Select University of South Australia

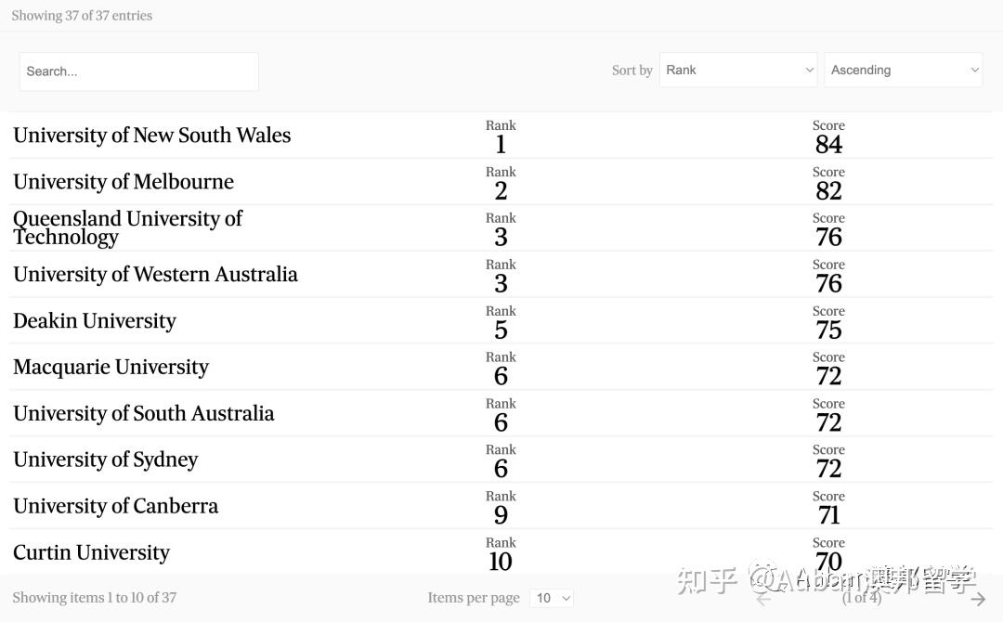143,414
